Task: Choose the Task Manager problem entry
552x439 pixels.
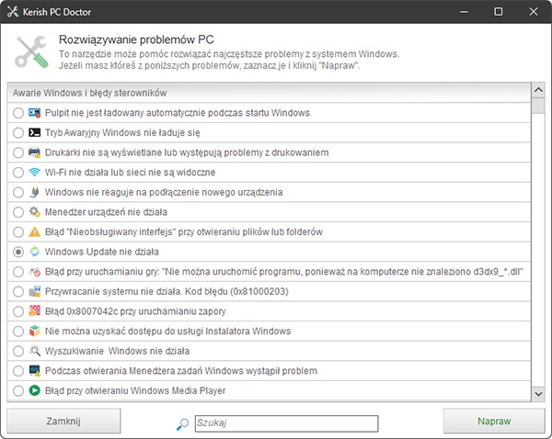Action: click(269, 371)
